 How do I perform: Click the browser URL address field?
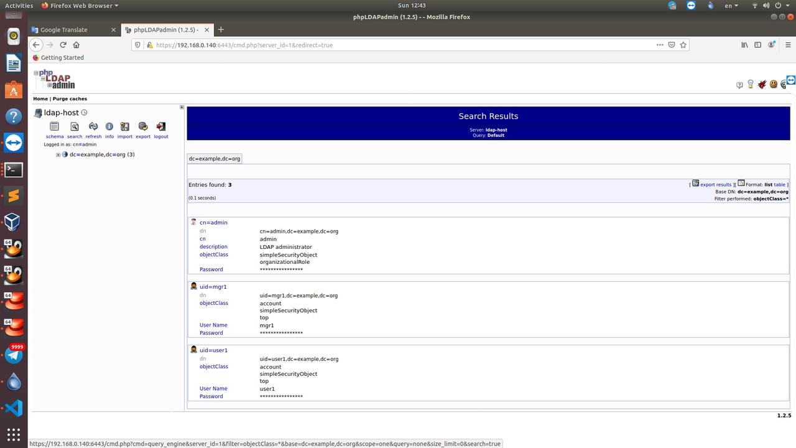click(x=398, y=45)
